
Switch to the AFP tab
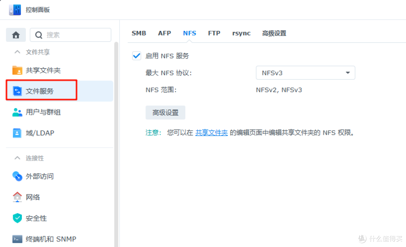pos(164,33)
